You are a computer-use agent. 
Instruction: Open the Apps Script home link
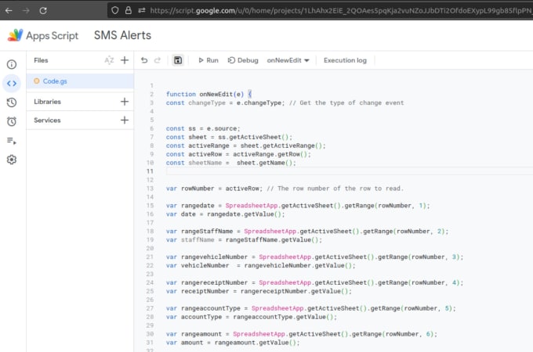(52, 36)
